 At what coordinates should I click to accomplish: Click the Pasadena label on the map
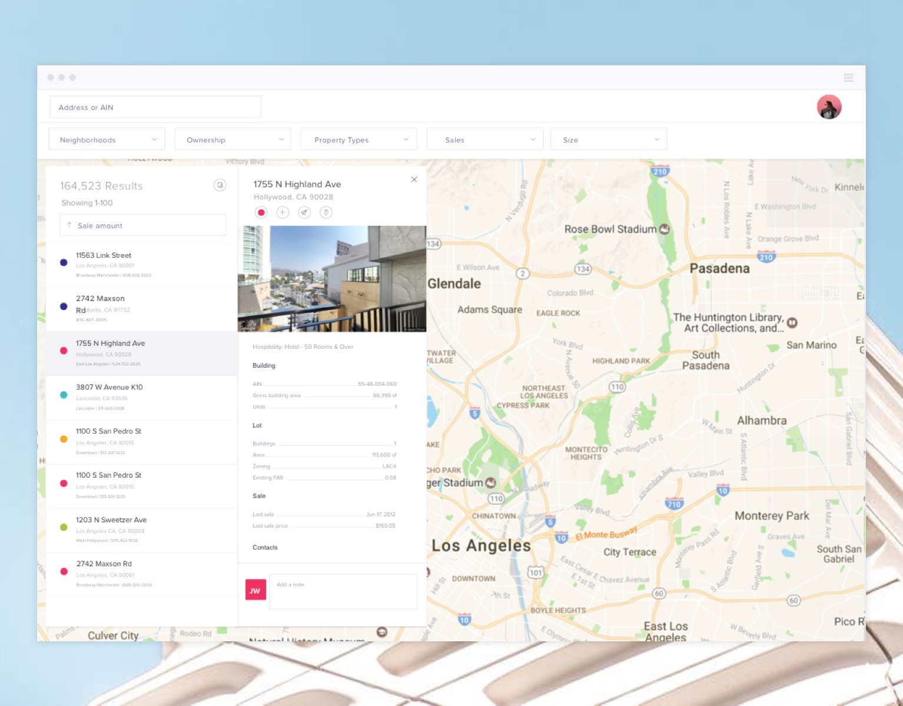[x=719, y=268]
